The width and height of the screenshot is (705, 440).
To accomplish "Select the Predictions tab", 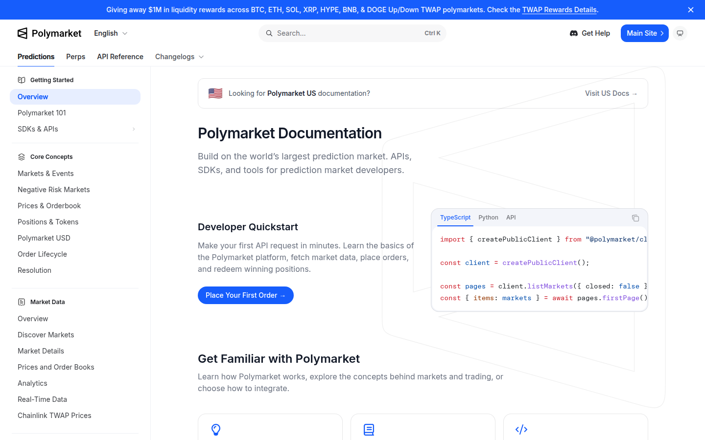I will pyautogui.click(x=36, y=57).
